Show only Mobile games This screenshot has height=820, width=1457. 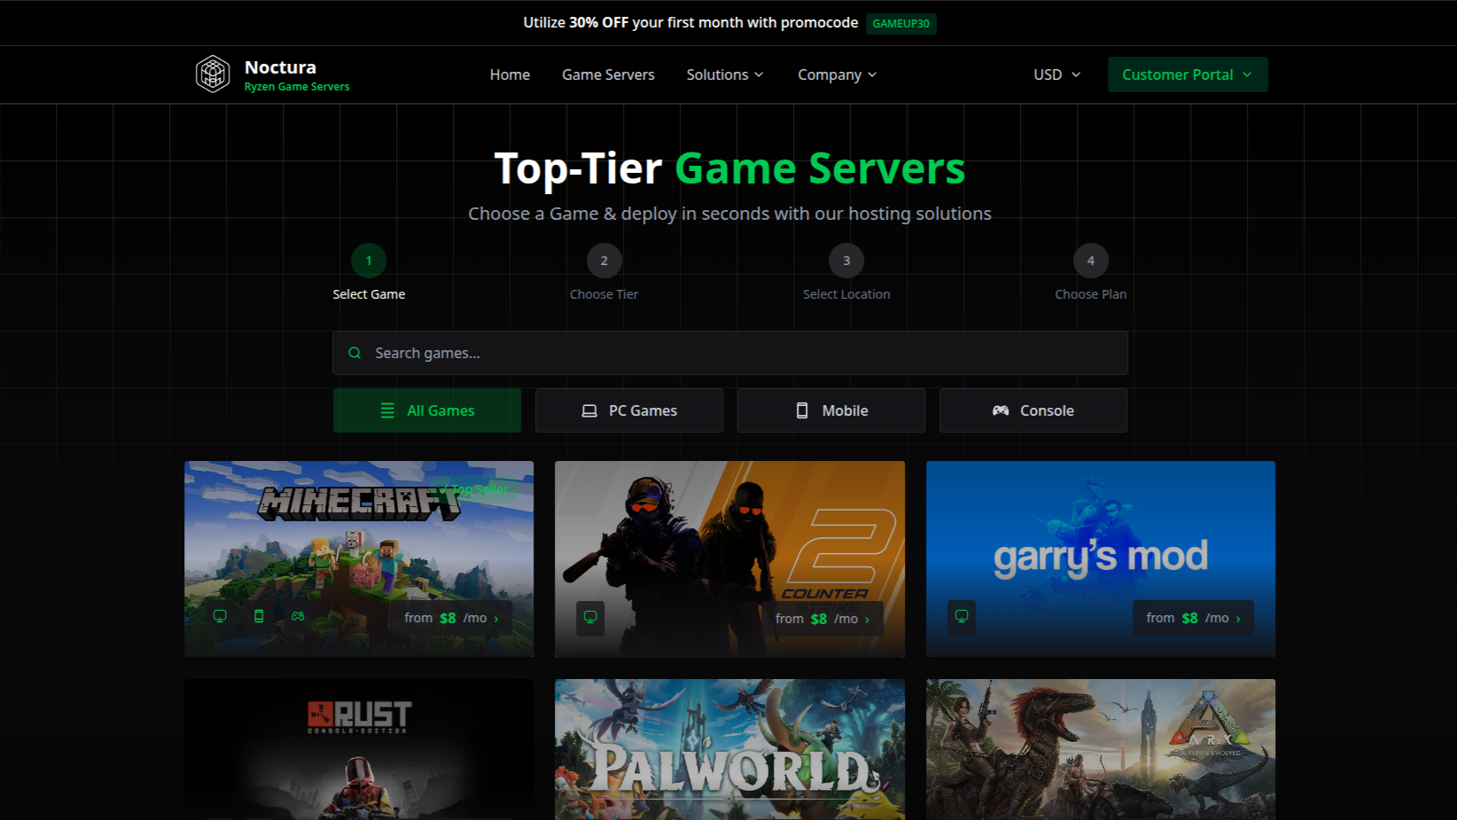pos(831,410)
